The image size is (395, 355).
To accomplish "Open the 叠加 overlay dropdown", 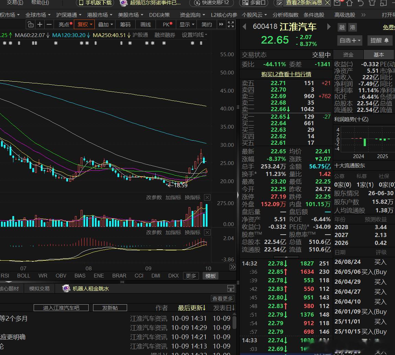I will 105,24.
